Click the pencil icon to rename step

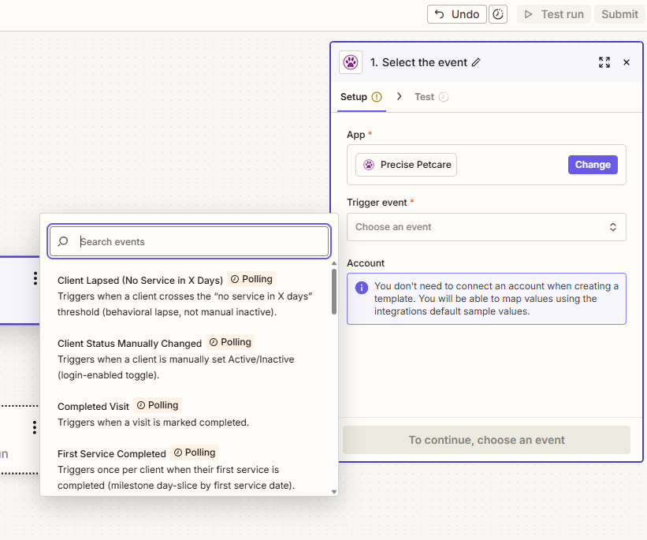tap(476, 62)
